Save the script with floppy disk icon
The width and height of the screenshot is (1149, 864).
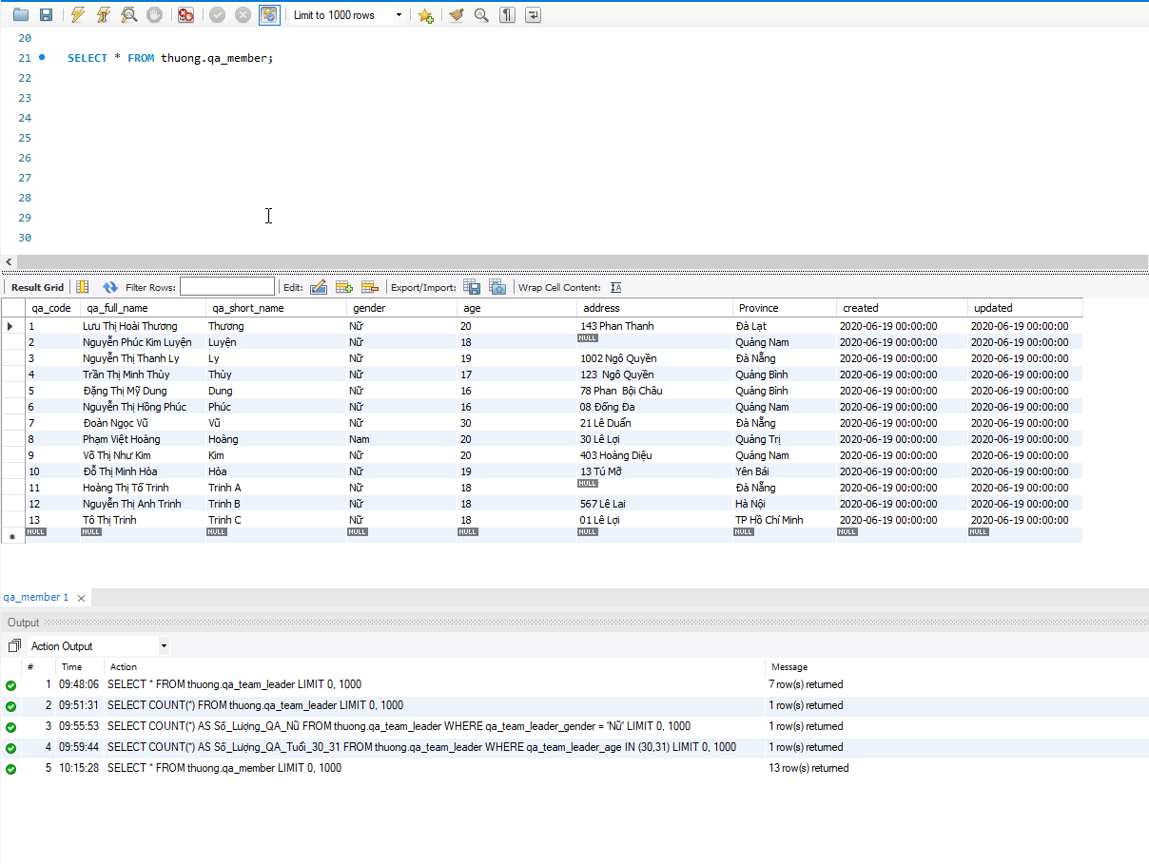point(46,15)
